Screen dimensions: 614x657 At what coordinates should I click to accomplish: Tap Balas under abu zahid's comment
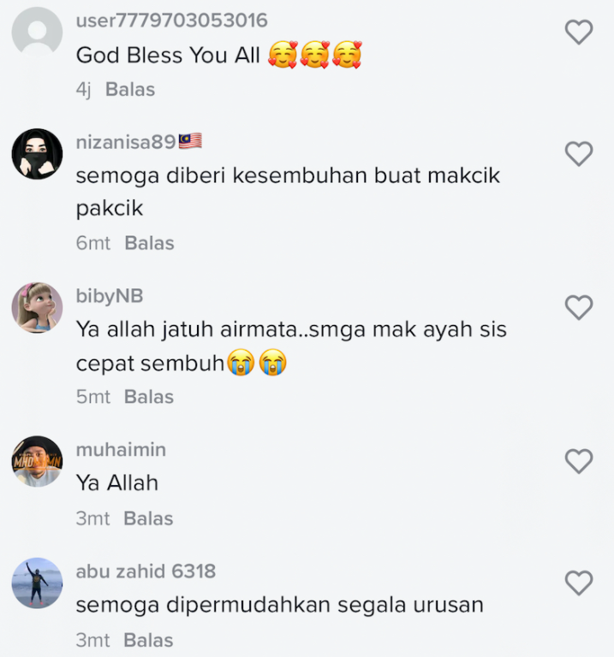pos(148,640)
